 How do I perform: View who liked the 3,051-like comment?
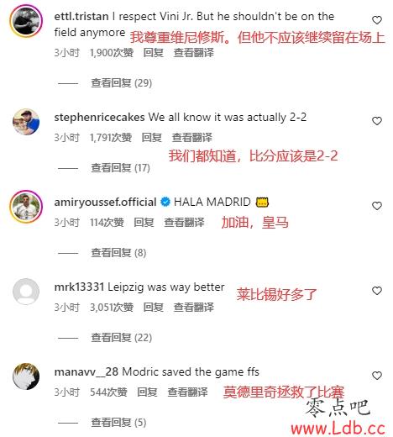pyautogui.click(x=112, y=308)
